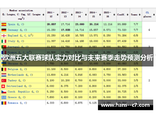Sort the 2012-13 column
This screenshot has height=113, width=156.
(72, 15)
